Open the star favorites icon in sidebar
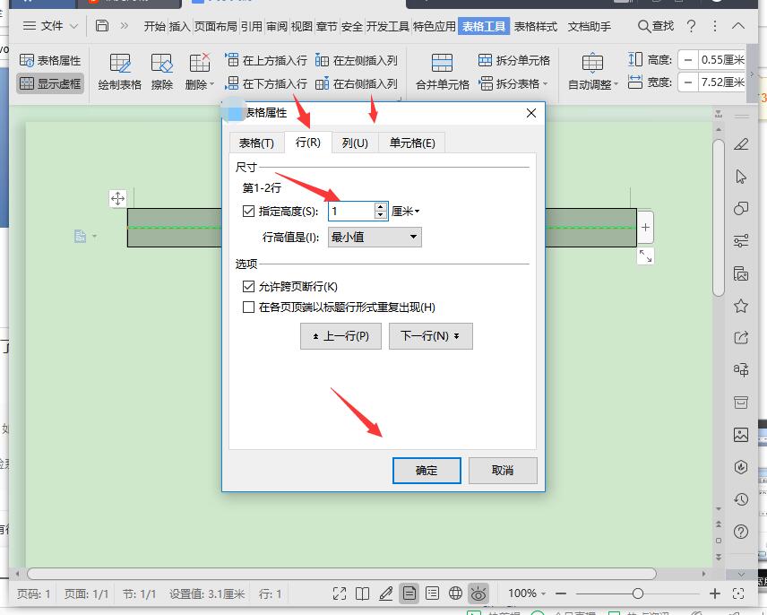 point(741,307)
